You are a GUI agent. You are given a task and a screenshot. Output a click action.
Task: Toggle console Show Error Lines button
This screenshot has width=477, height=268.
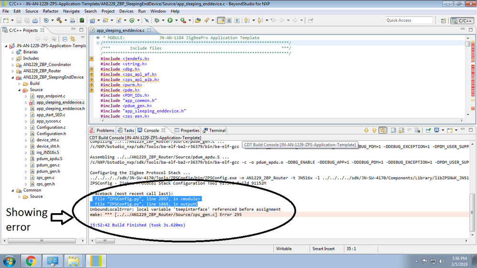pos(382,130)
